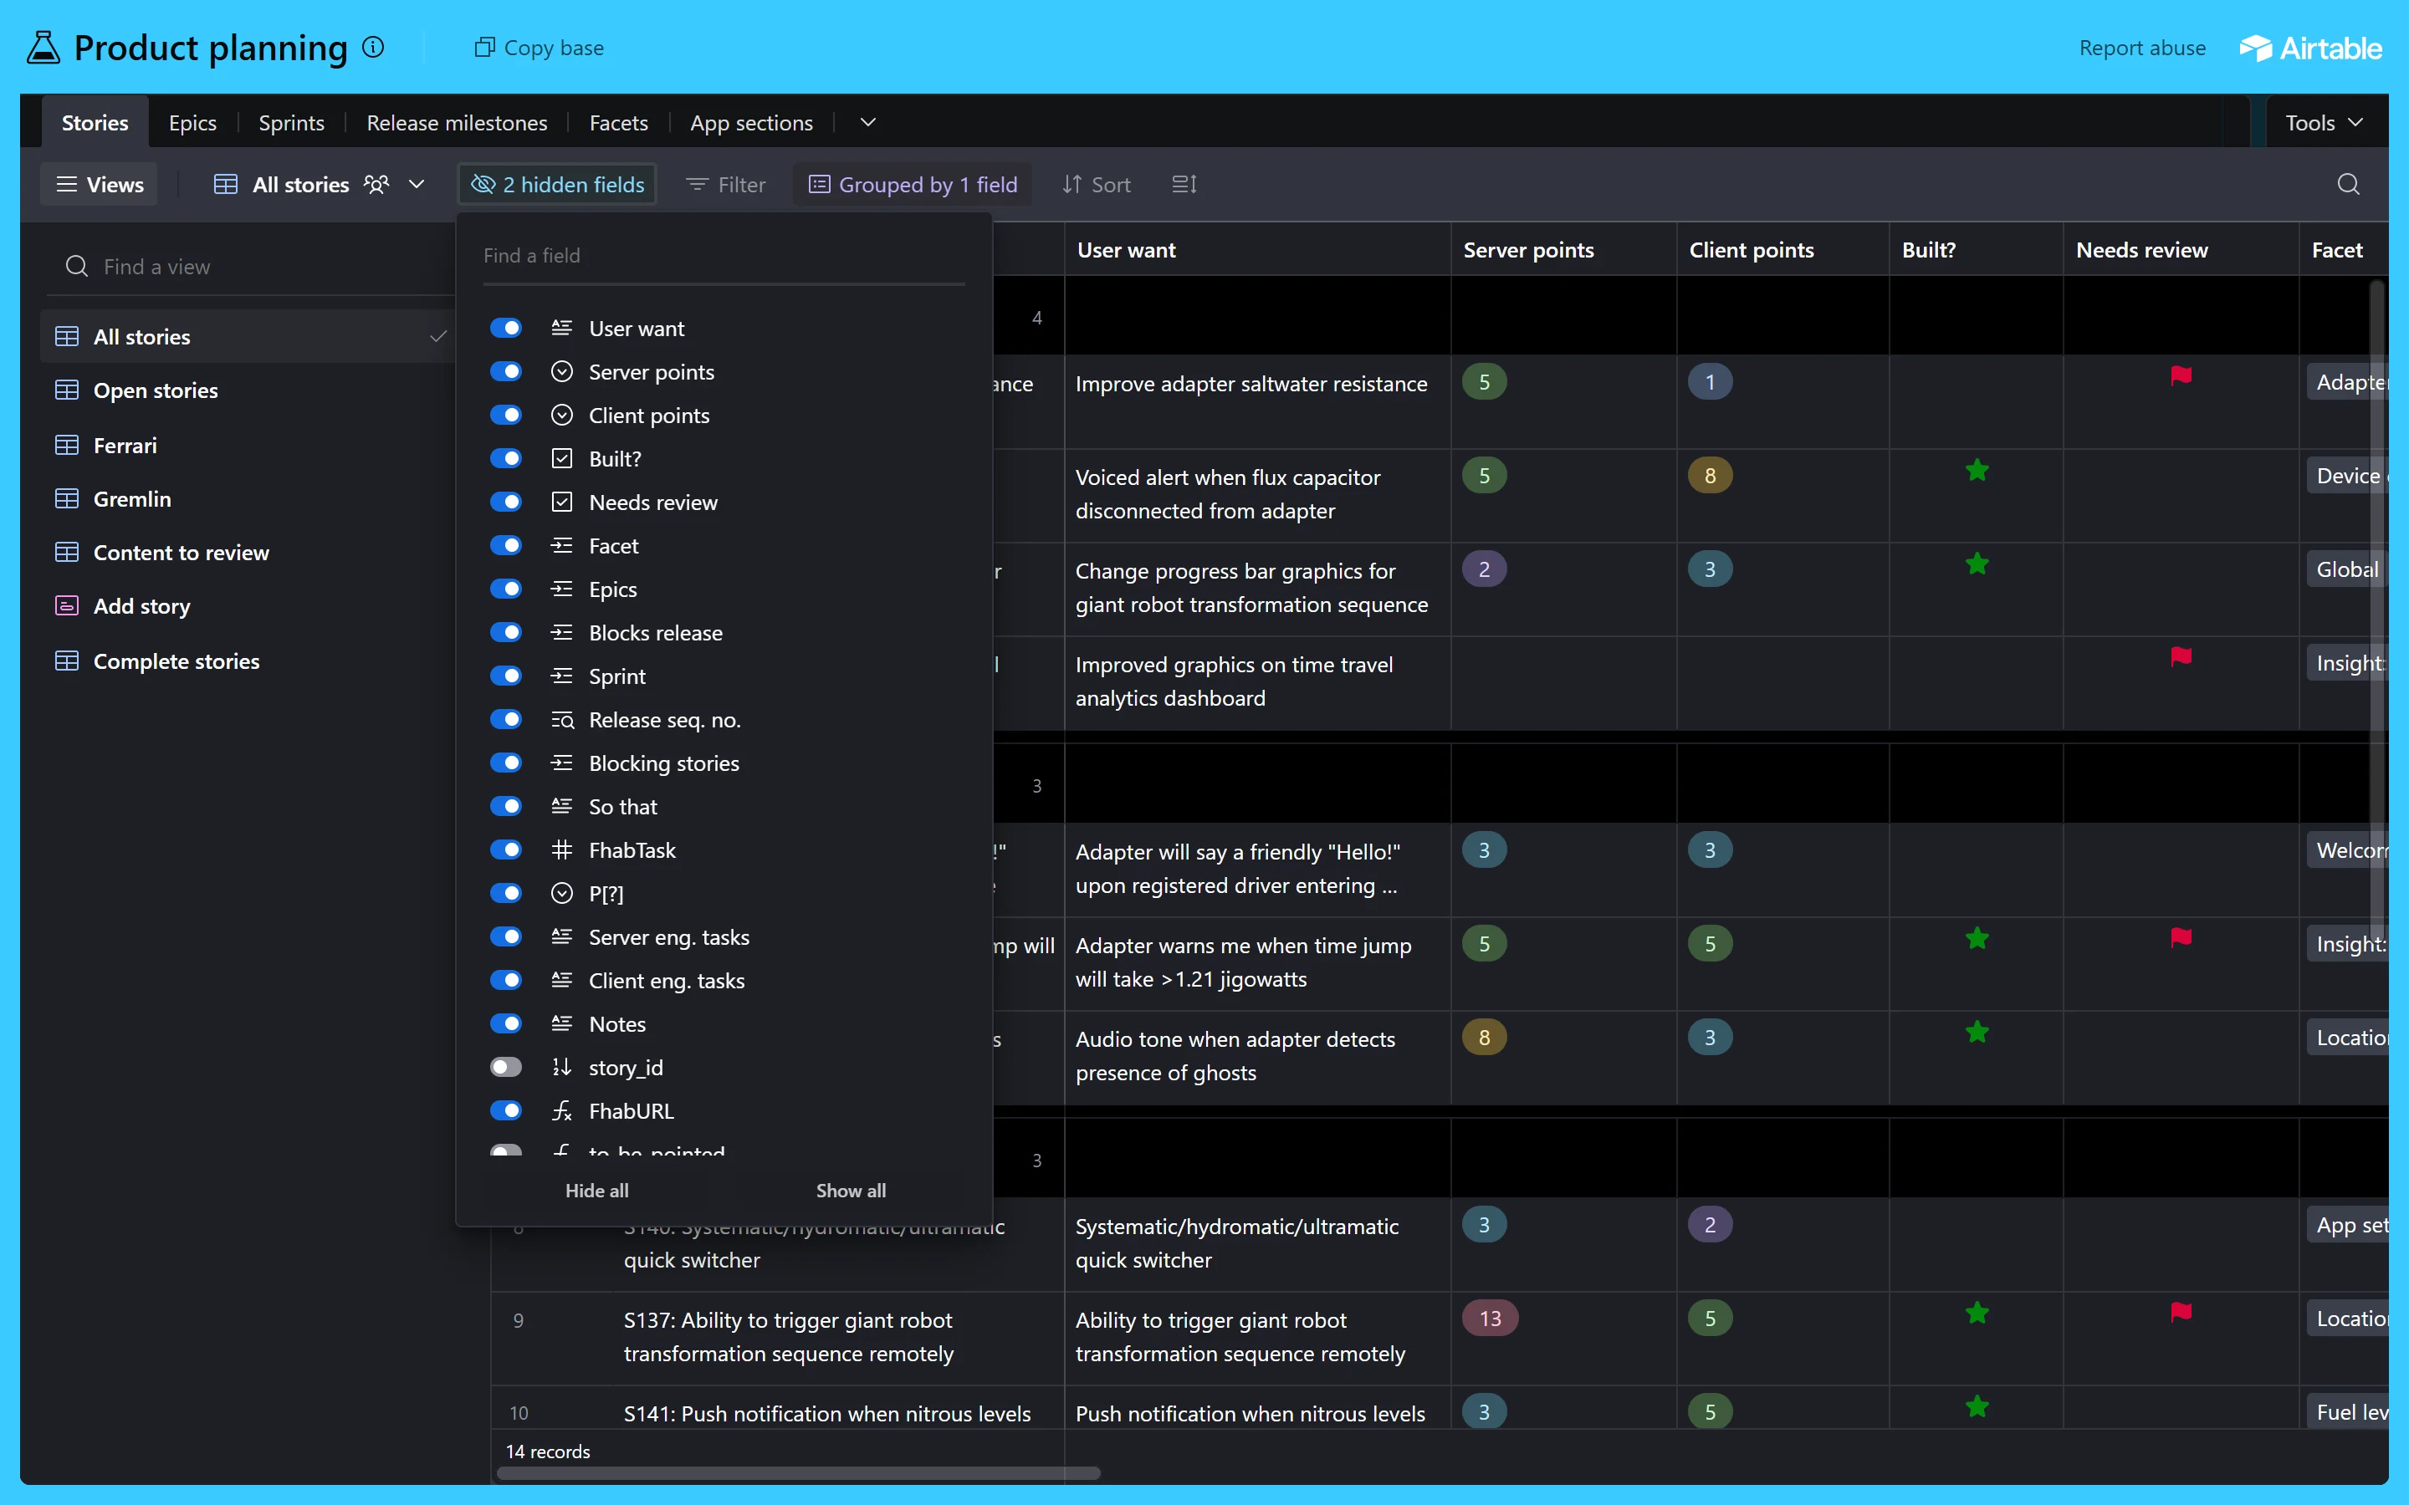Image resolution: width=2409 pixels, height=1505 pixels.
Task: Click the Find a field input
Action: coord(724,256)
